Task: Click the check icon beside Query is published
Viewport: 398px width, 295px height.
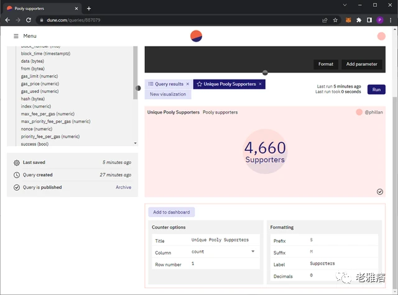Action: click(17, 188)
